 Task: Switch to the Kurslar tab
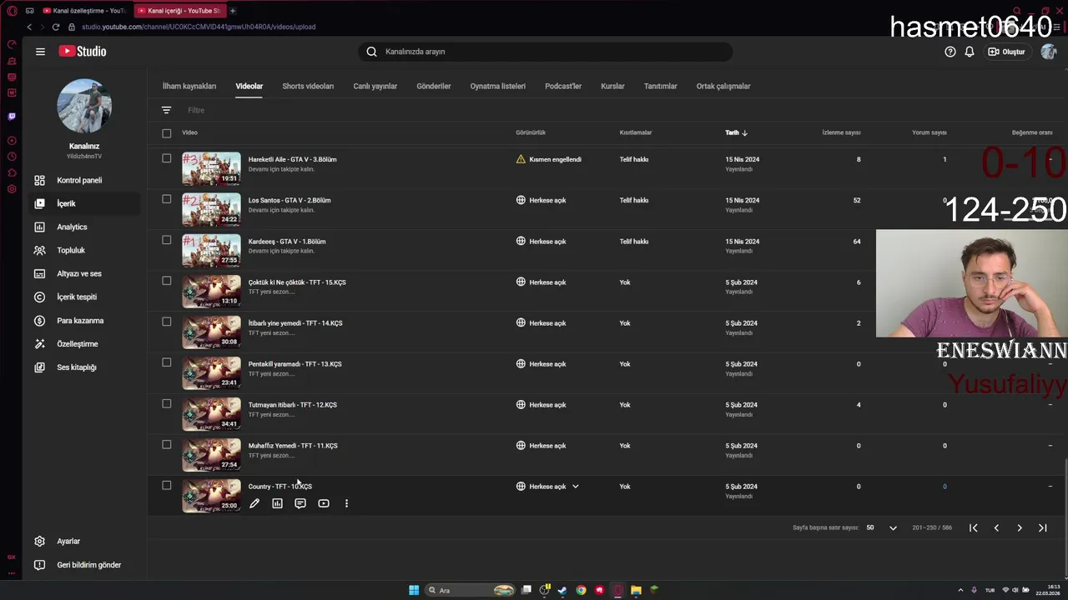coord(612,86)
